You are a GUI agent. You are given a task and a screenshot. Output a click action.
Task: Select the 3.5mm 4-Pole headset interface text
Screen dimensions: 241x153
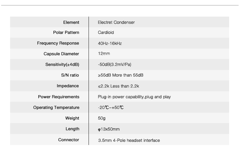[x=129, y=141]
